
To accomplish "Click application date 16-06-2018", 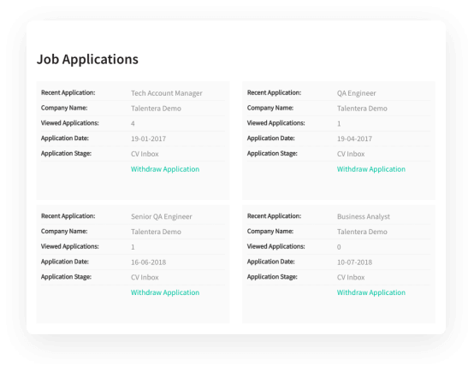I will [x=148, y=262].
